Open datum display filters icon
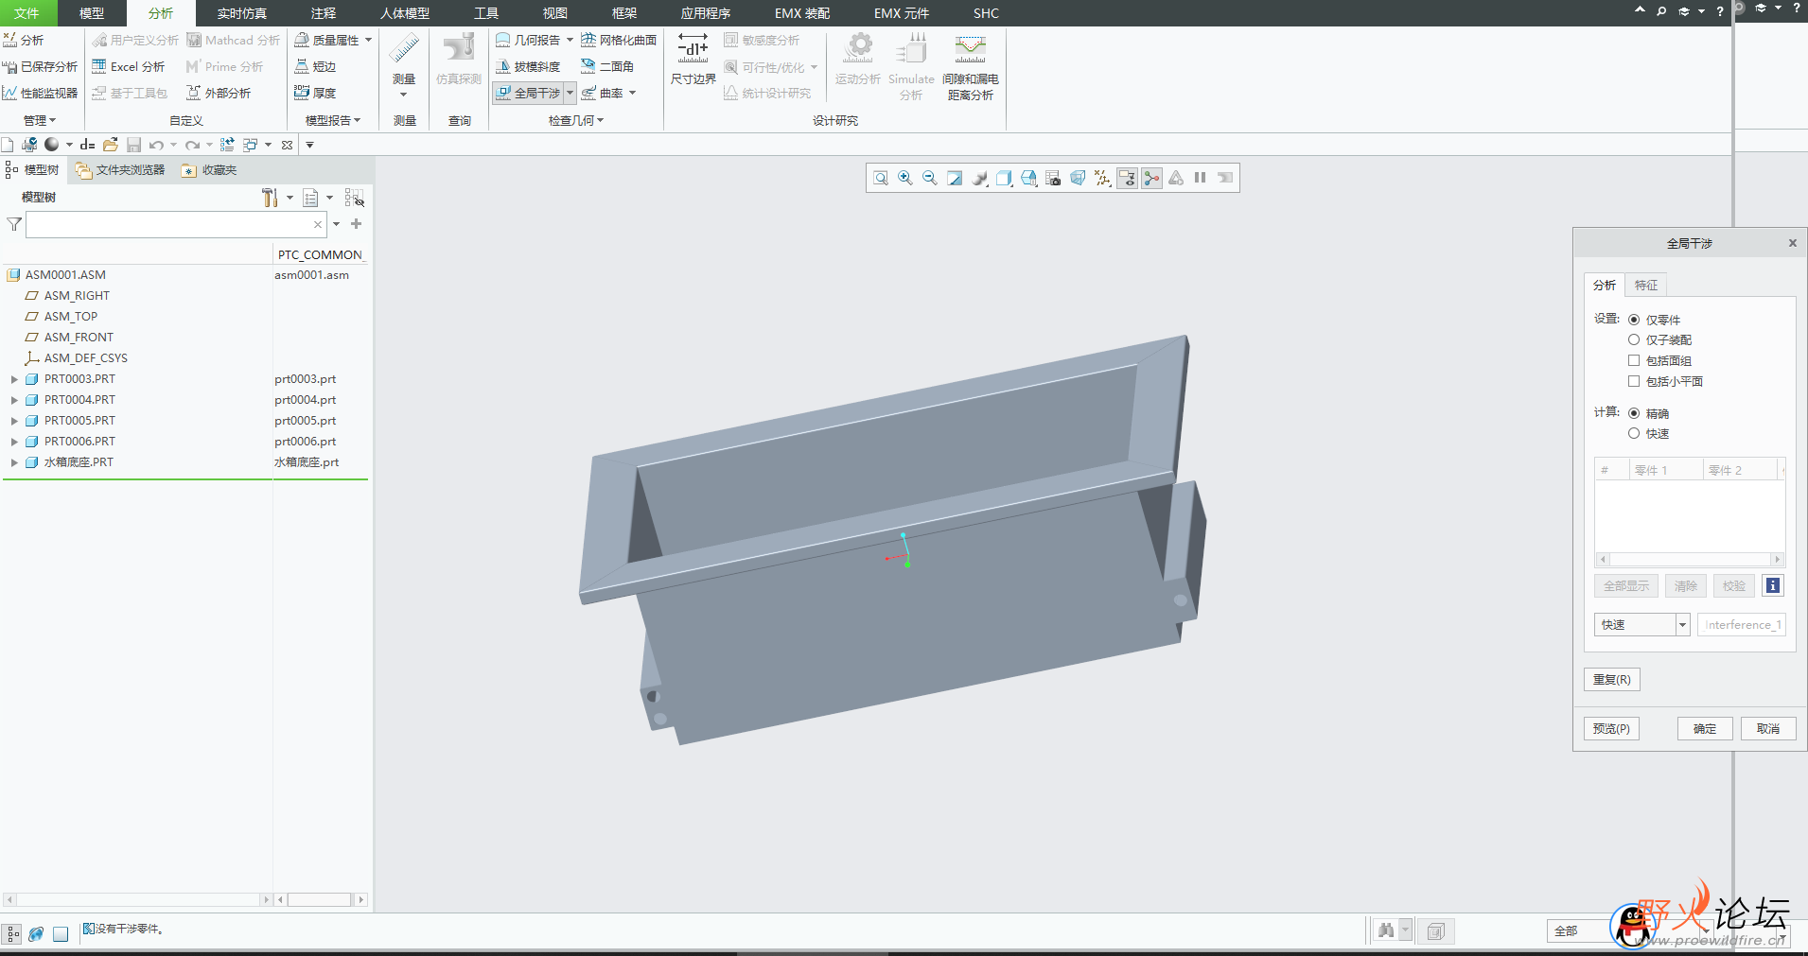The image size is (1808, 956). pyautogui.click(x=1102, y=178)
